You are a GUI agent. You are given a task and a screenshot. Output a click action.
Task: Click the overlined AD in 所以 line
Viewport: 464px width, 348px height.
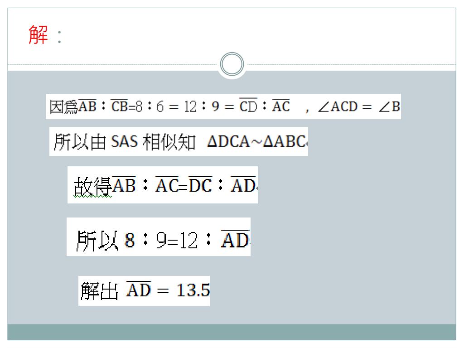pyautogui.click(x=235, y=239)
